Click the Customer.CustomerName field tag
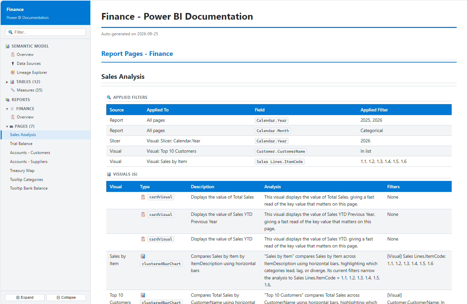The height and width of the screenshot is (304, 467). tap(280, 151)
